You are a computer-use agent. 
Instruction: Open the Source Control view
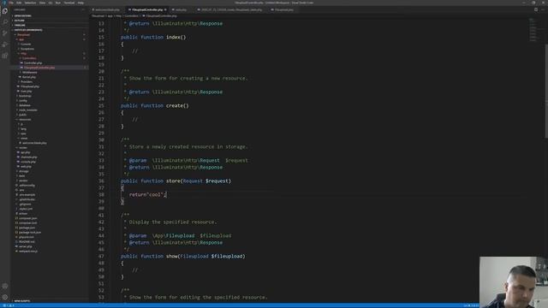point(5,33)
